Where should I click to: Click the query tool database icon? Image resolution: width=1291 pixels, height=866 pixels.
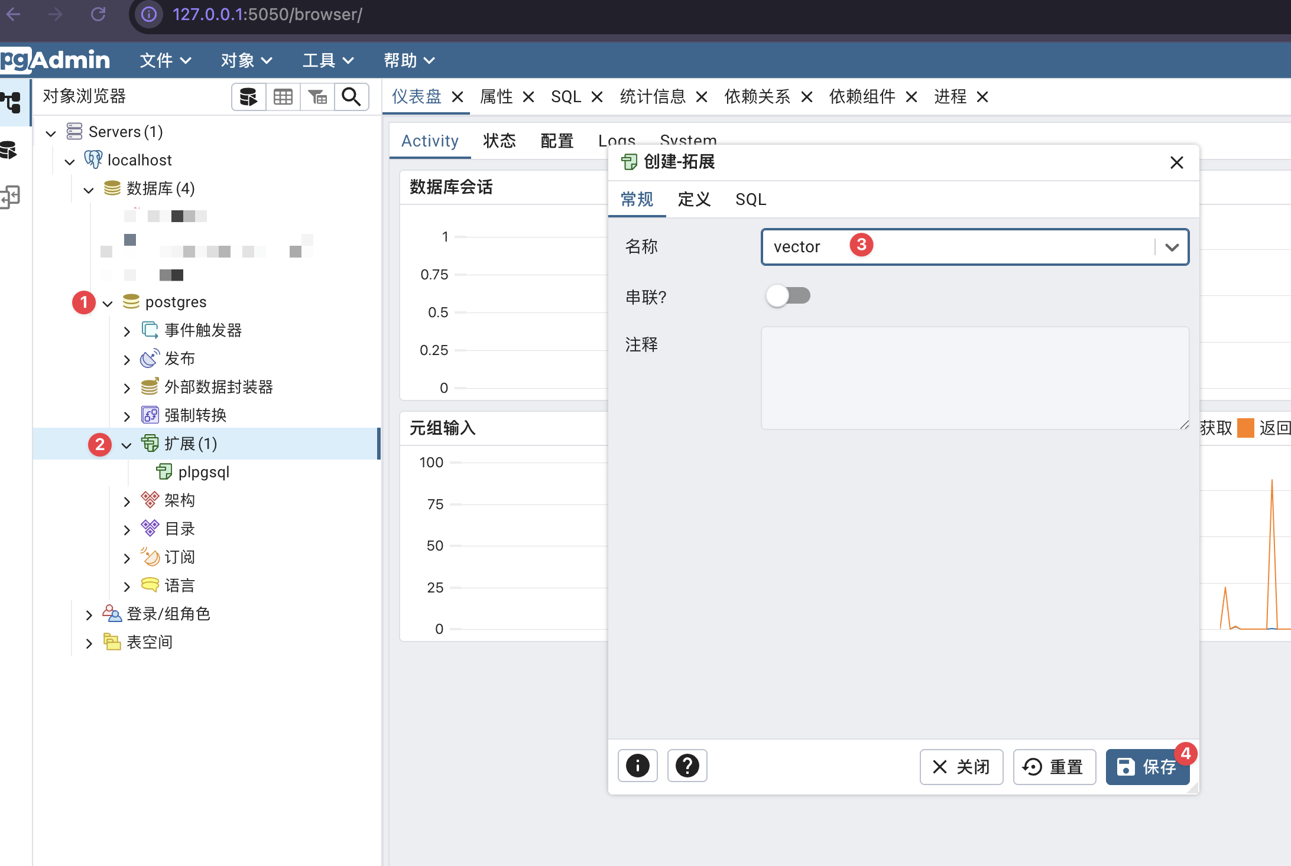click(x=248, y=97)
